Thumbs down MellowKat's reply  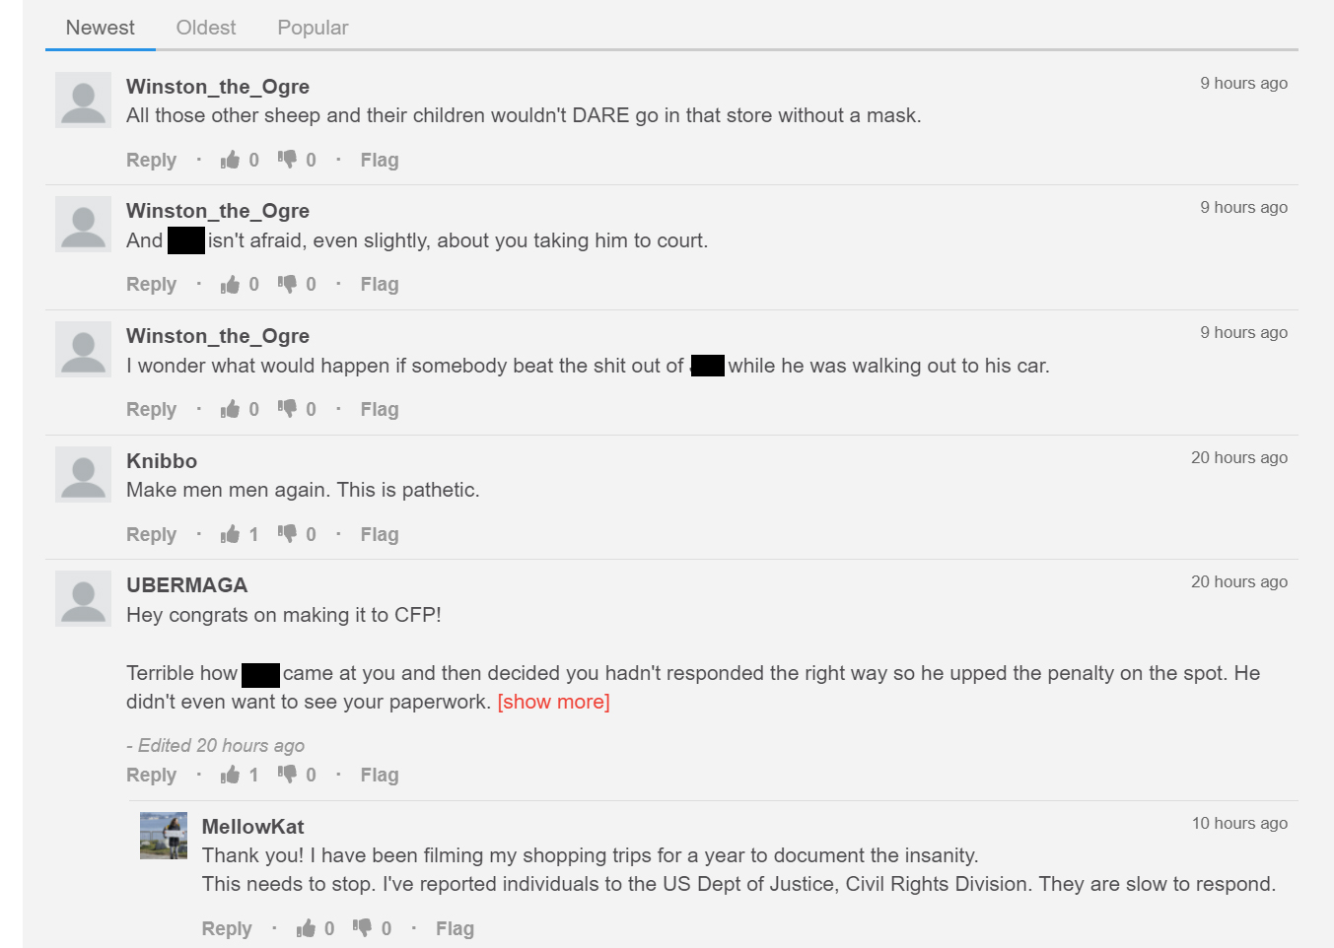click(363, 928)
